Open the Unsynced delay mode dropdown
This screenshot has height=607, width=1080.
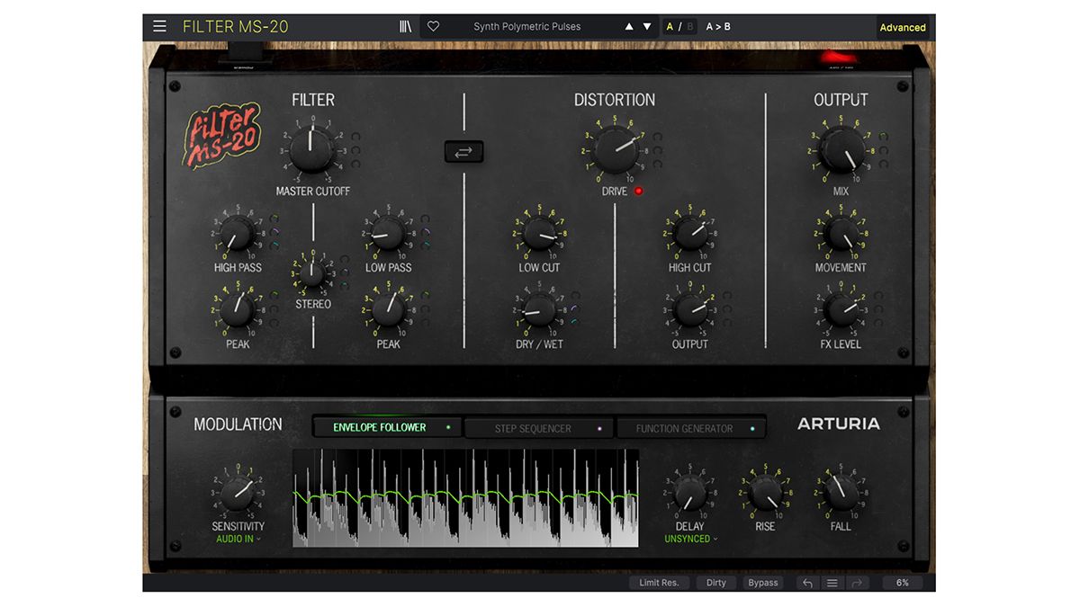pyautogui.click(x=691, y=540)
